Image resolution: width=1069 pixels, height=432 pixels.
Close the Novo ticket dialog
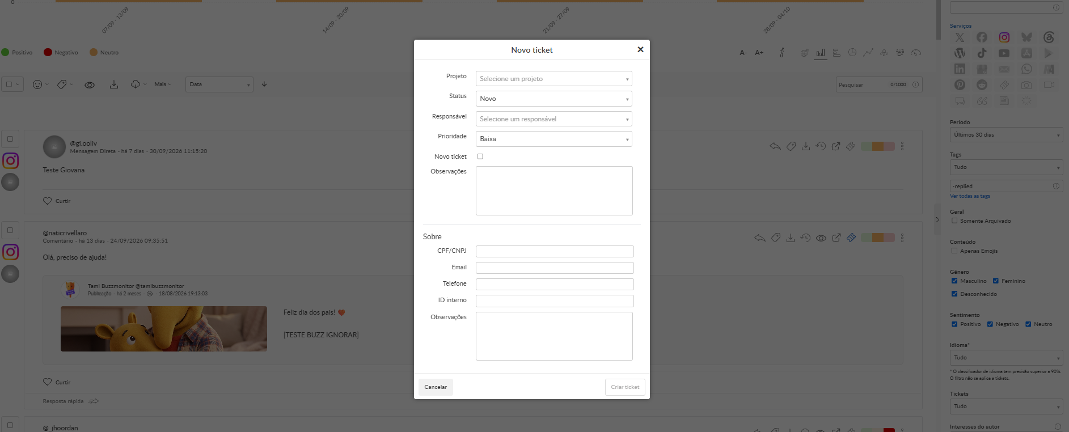click(640, 49)
